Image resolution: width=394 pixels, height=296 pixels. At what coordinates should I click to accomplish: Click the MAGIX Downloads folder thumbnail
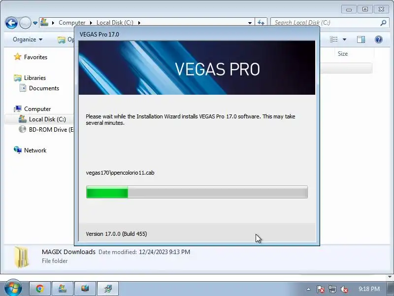(x=21, y=257)
